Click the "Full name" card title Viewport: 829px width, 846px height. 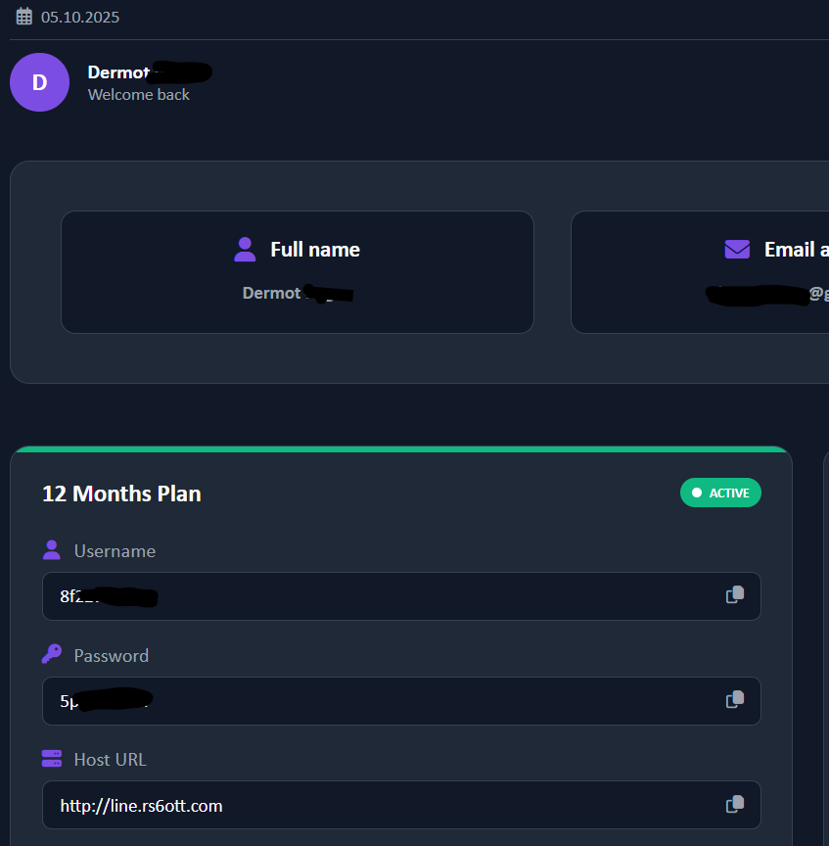pos(315,250)
